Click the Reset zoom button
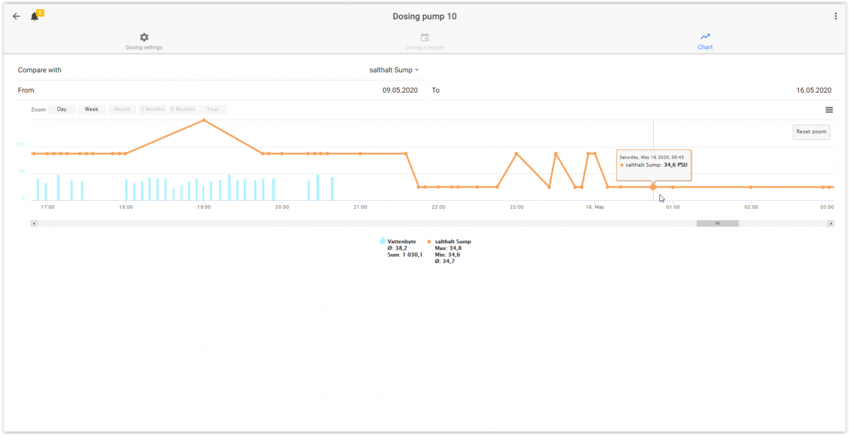 coord(811,132)
